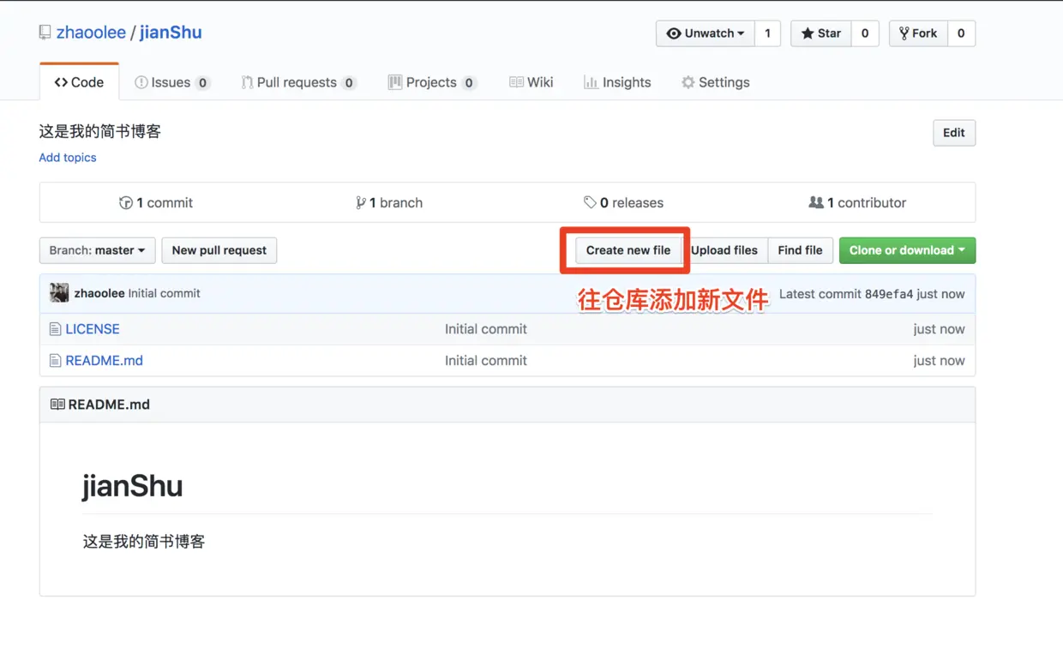
Task: Click New pull request button
Action: click(219, 250)
